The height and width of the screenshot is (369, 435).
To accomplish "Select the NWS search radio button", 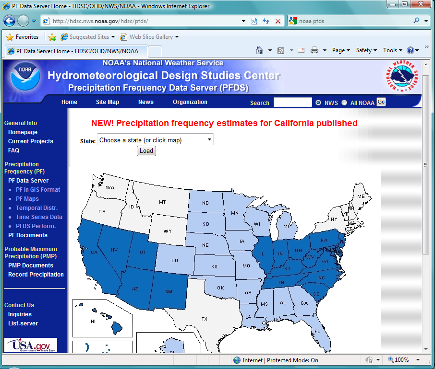I will [x=318, y=103].
